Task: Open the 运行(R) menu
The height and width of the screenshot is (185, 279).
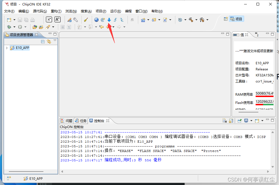Action: [115, 11]
